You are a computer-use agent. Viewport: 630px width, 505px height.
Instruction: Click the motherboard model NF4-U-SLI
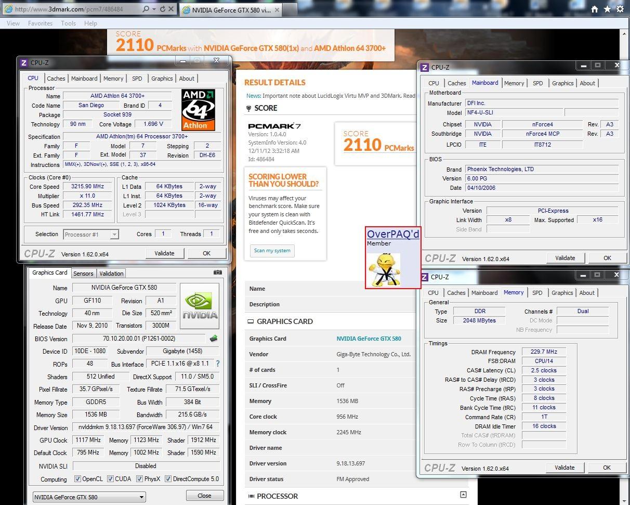point(514,112)
